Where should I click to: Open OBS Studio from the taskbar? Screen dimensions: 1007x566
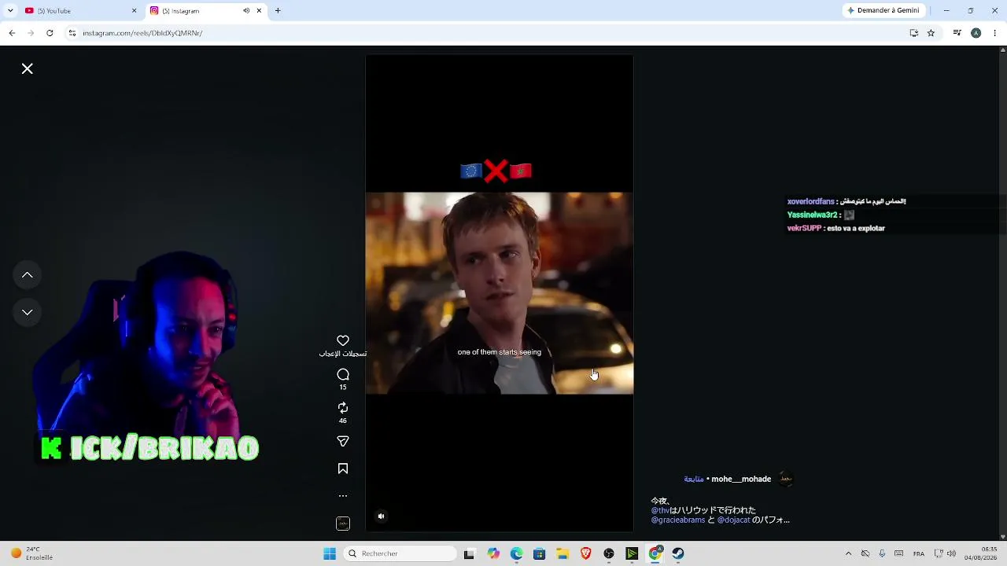tap(609, 553)
